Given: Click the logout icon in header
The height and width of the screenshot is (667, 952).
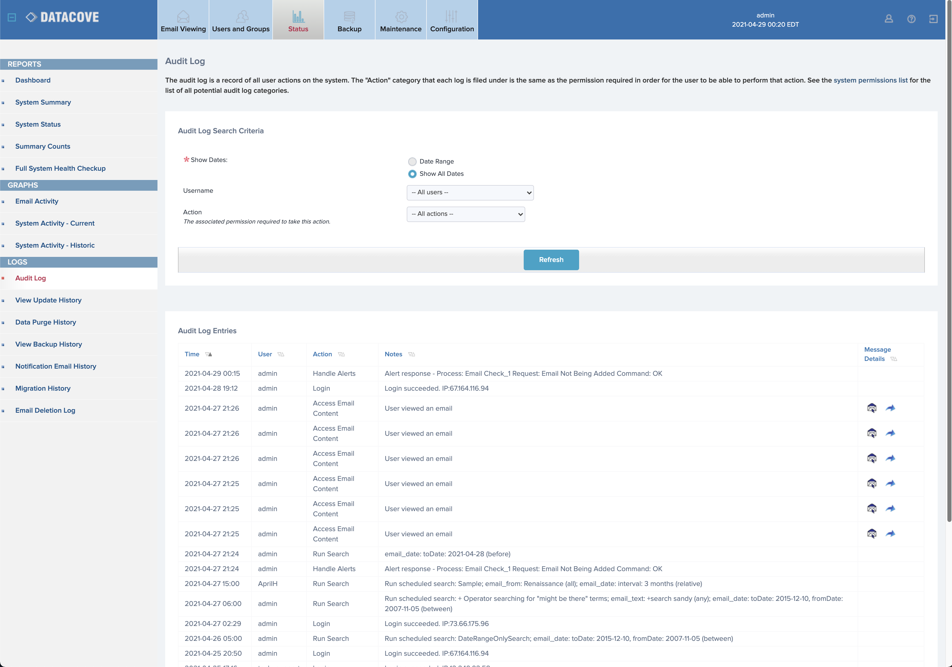Looking at the screenshot, I should tap(933, 19).
